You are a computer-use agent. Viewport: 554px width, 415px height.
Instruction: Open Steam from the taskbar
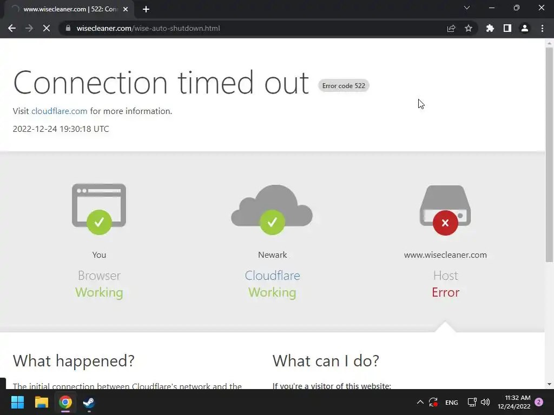tap(89, 402)
